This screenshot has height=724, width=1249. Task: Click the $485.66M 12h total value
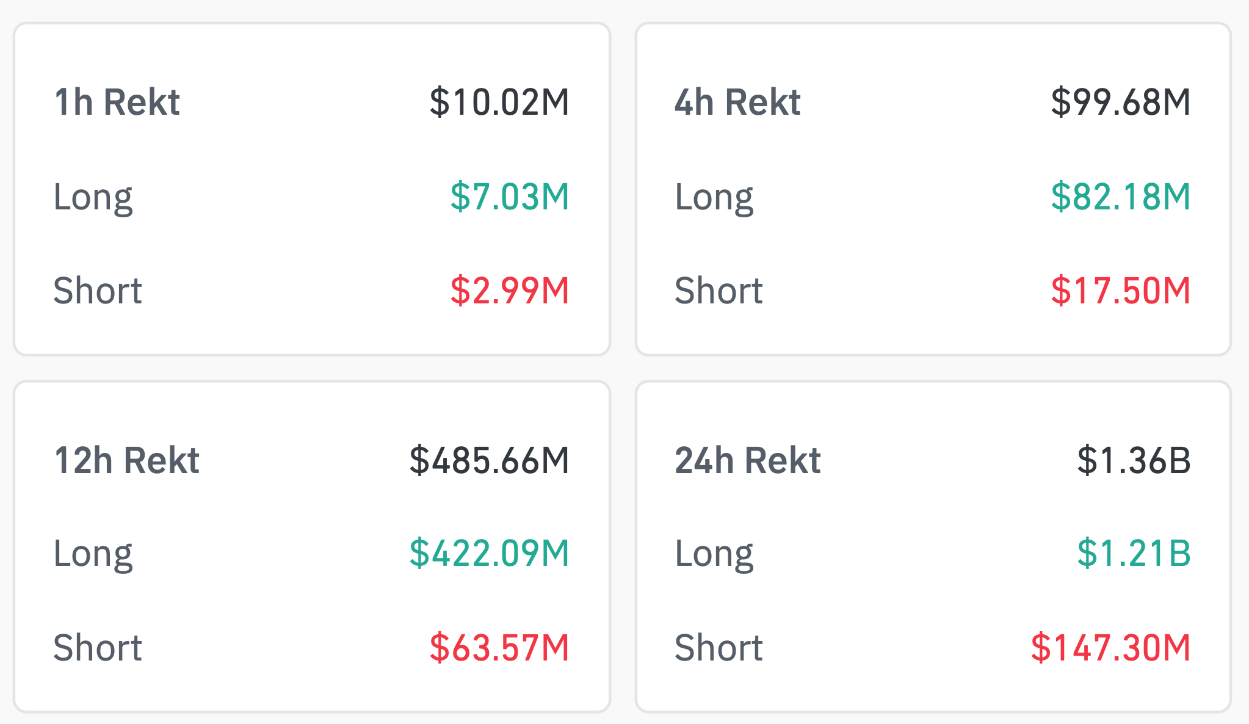pyautogui.click(x=490, y=460)
